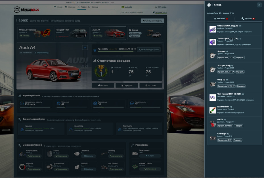The height and width of the screenshot is (178, 264).
Task: Click the Закись азота nitrous icon
Action: point(135,153)
